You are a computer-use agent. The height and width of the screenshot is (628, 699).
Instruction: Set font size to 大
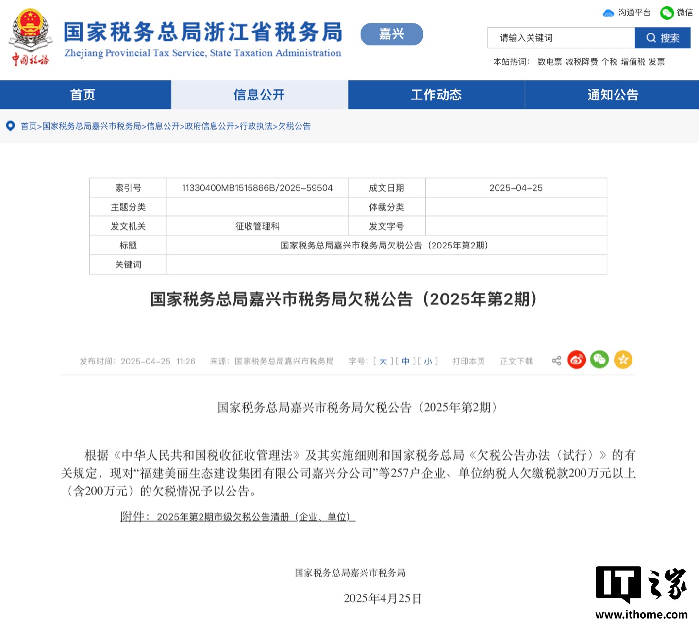point(383,362)
